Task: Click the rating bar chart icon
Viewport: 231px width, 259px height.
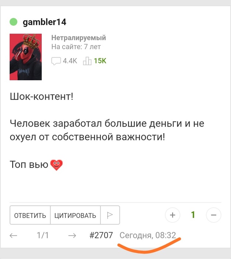Action: point(87,61)
